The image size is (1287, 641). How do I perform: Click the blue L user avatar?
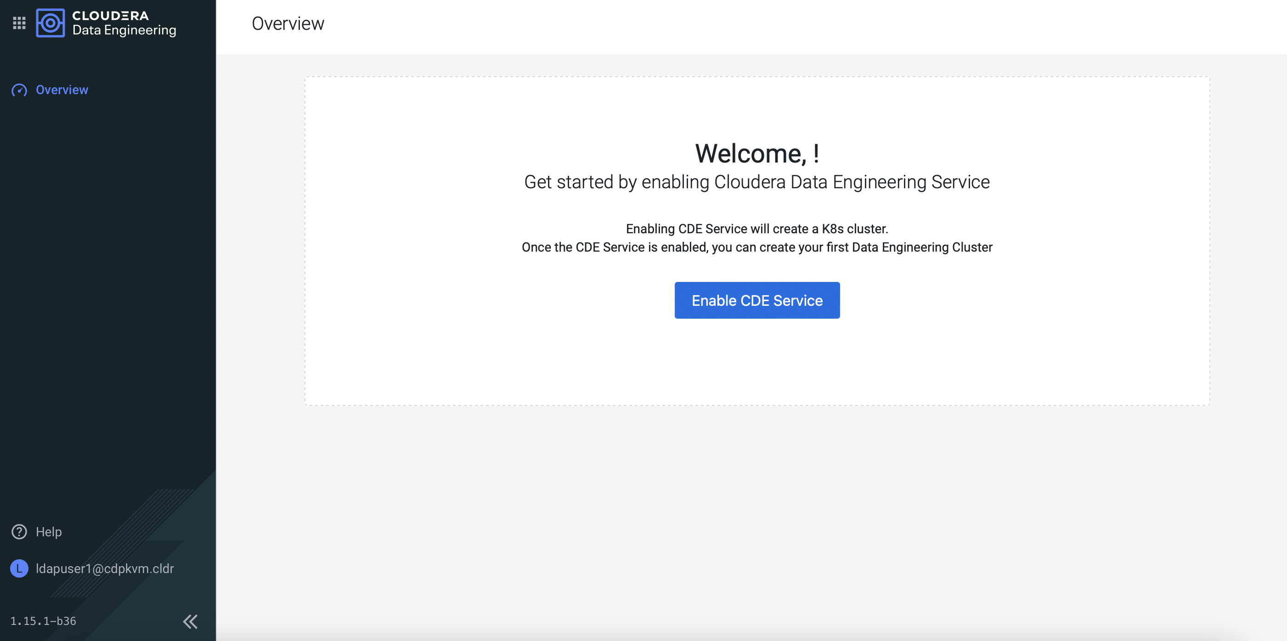(19, 568)
